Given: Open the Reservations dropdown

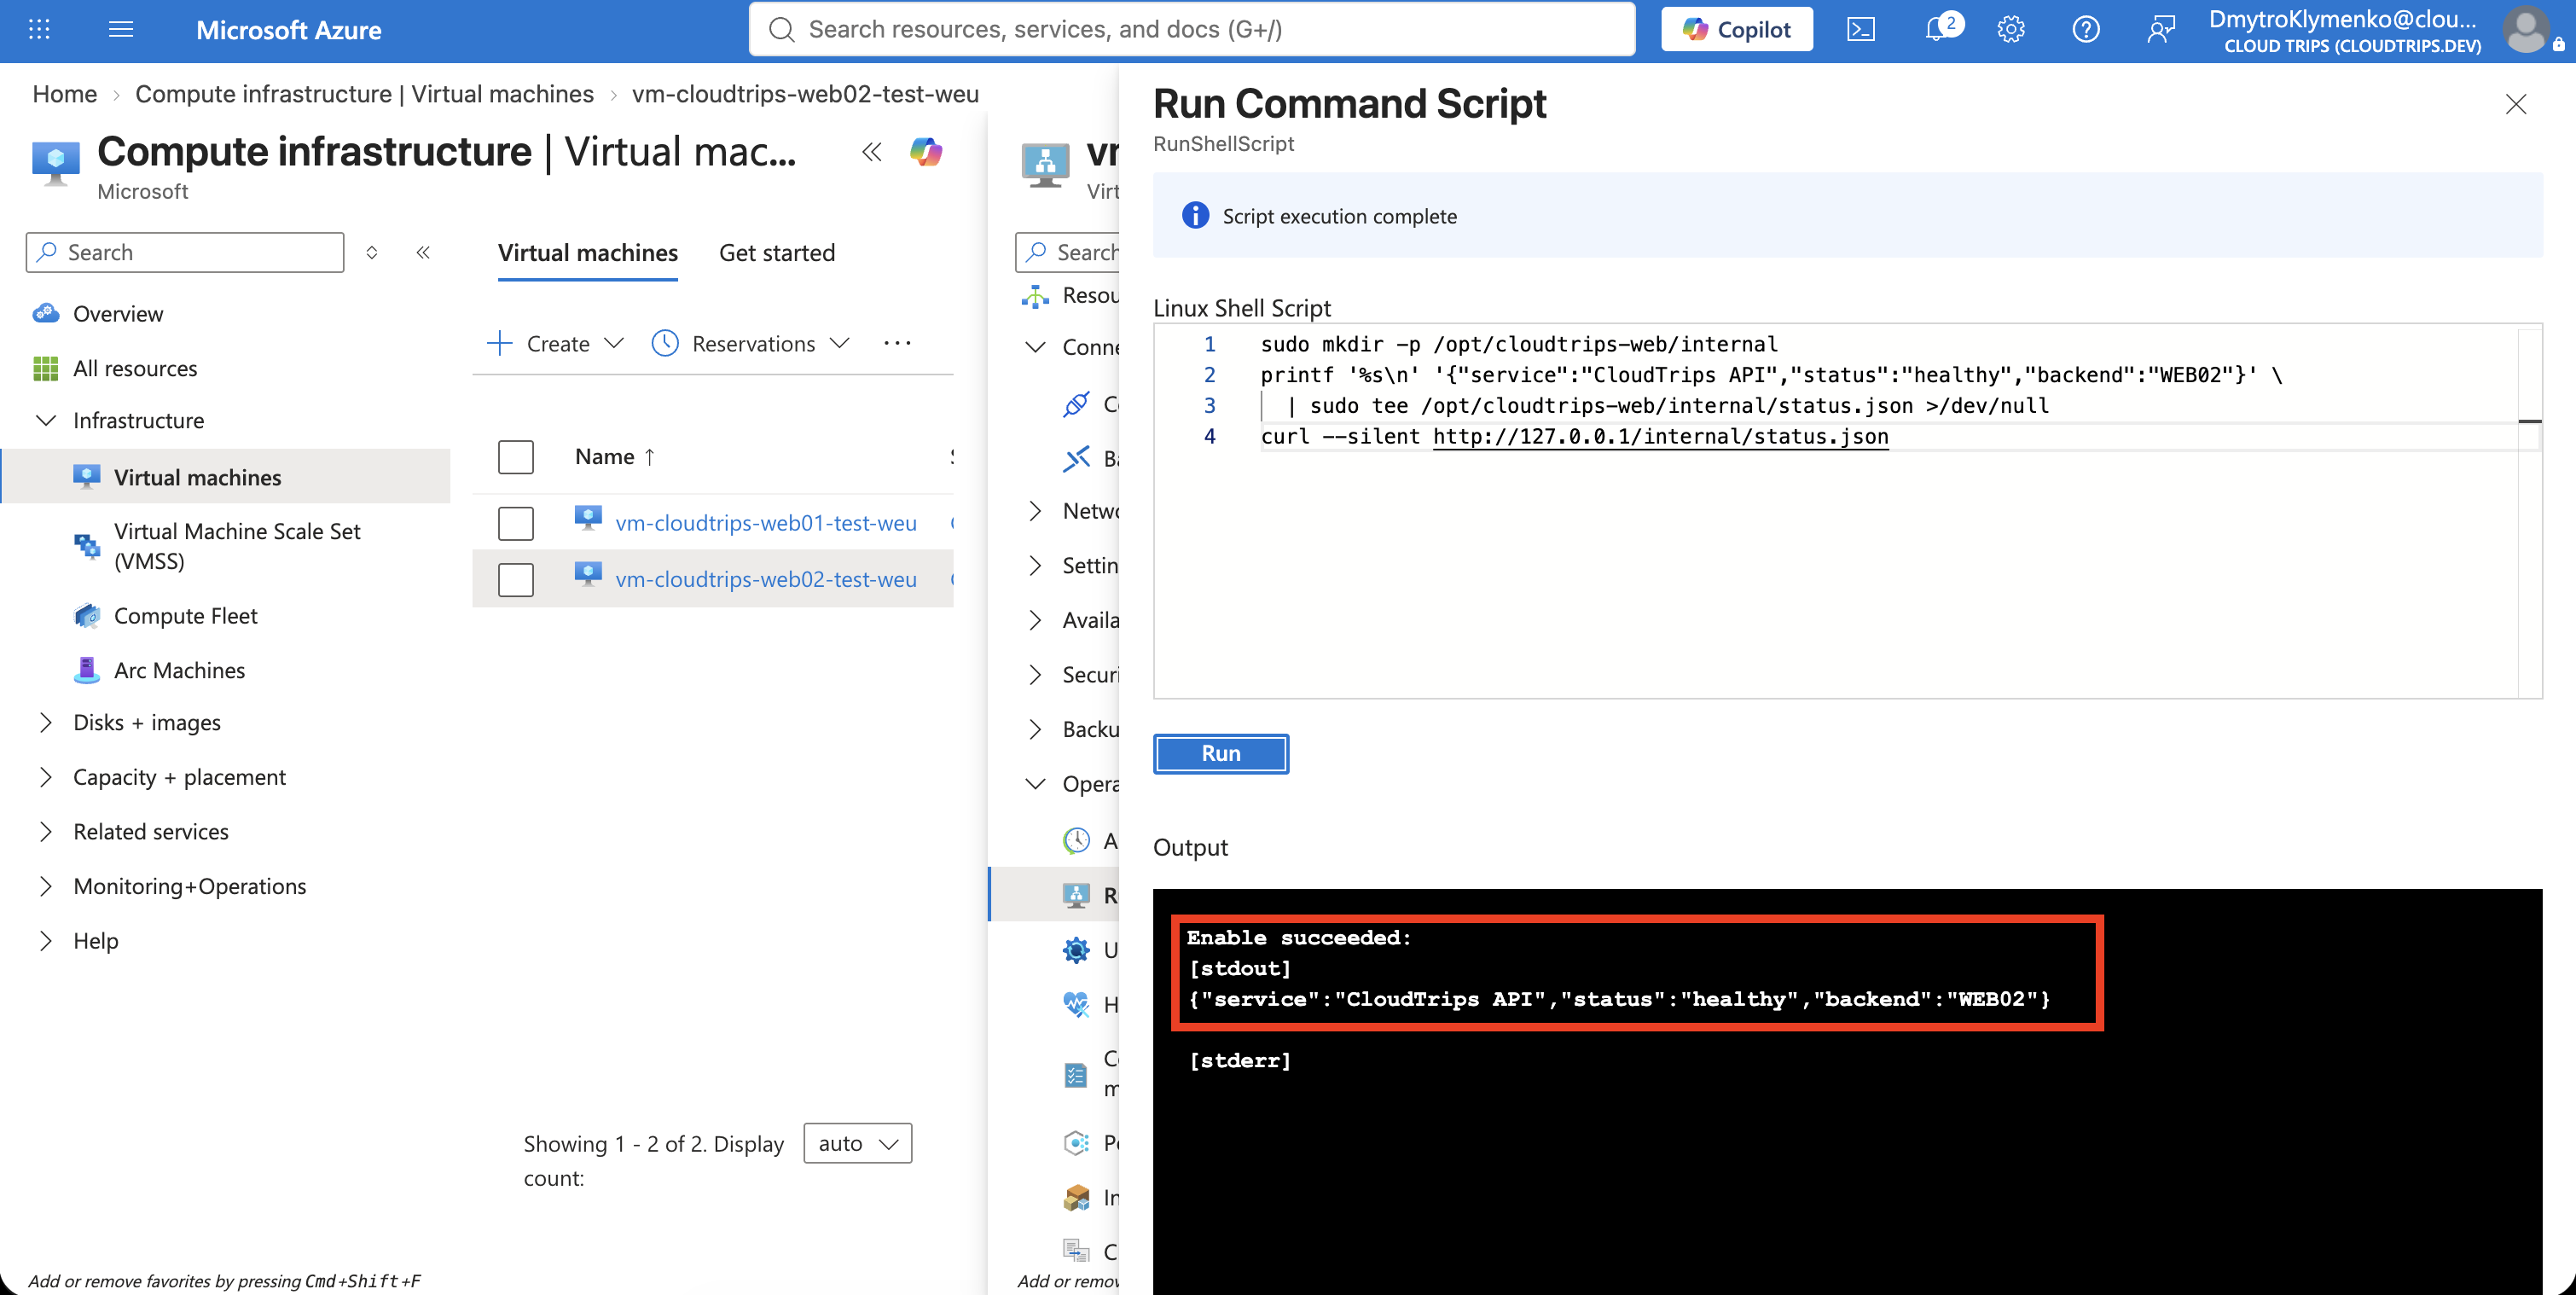Looking at the screenshot, I should tap(751, 343).
